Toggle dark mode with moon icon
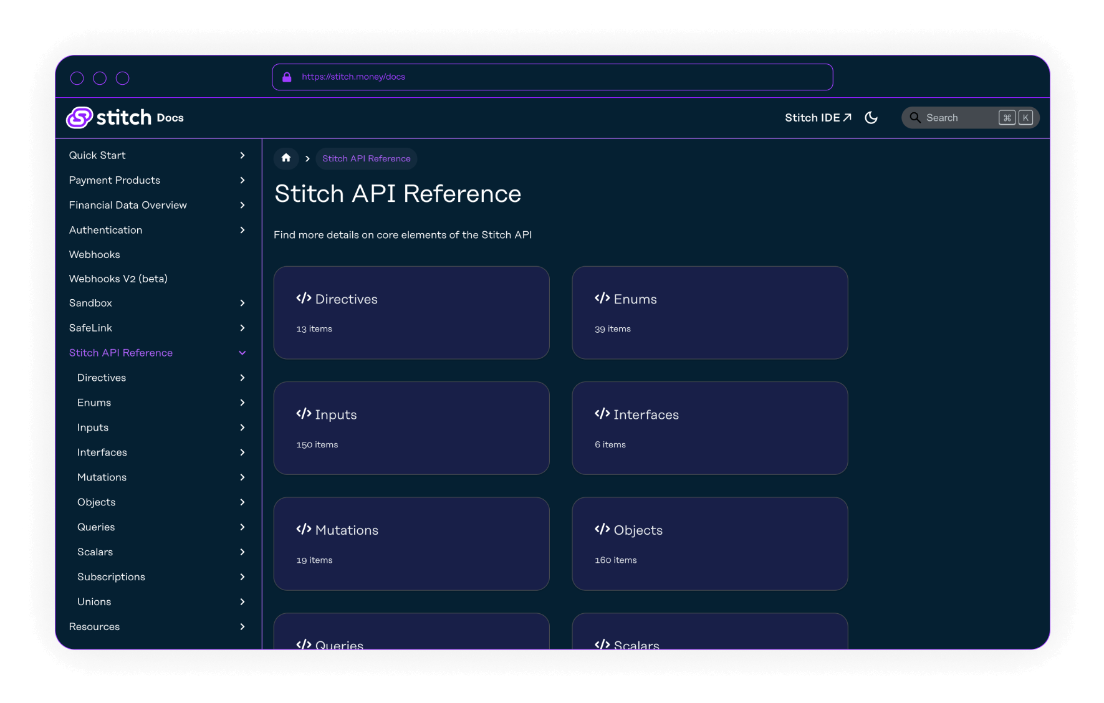 tap(871, 118)
